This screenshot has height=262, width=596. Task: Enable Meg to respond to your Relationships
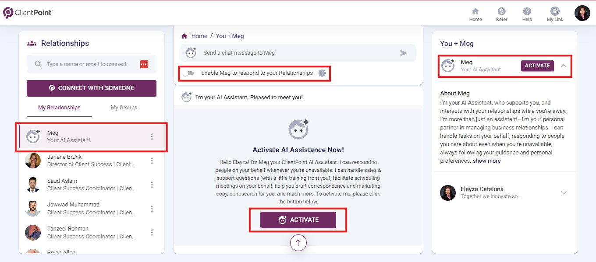189,74
